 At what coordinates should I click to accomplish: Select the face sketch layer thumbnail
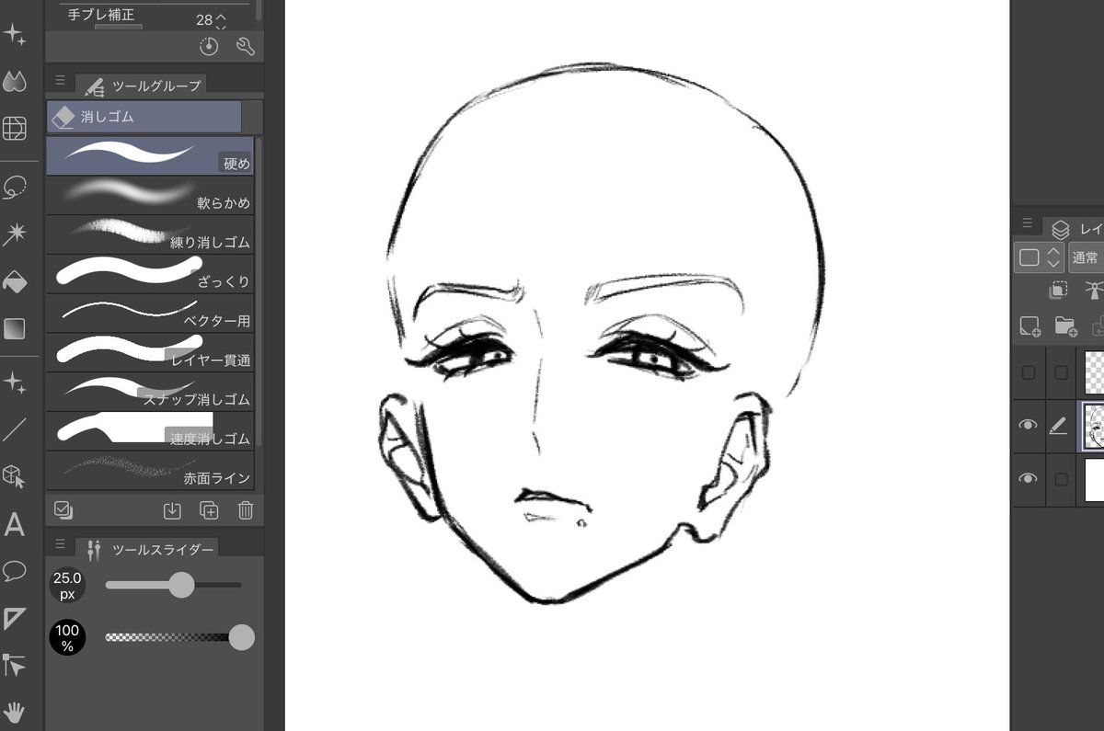(x=1093, y=426)
